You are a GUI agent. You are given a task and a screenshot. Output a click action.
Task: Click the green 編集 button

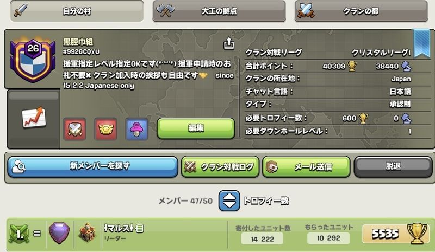click(196, 128)
